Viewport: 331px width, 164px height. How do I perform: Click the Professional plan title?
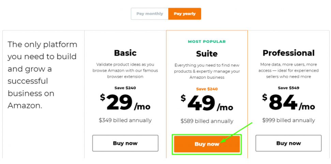pyautogui.click(x=289, y=53)
